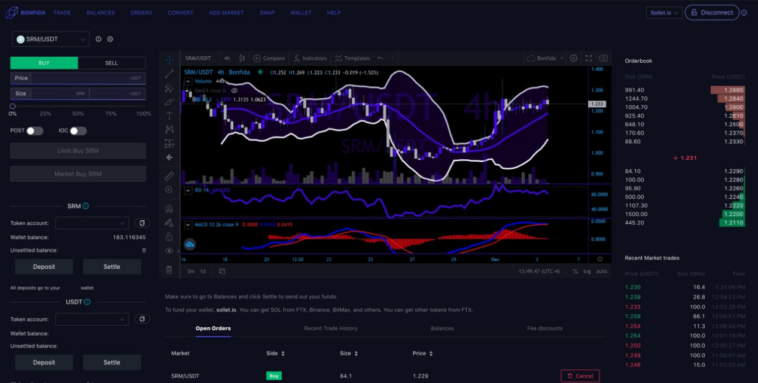Screen dimensions: 758x383
Task: Click the Disconnect wallet button
Action: point(712,13)
